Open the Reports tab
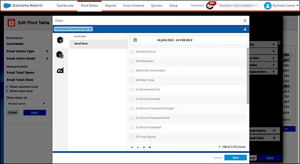The width and height of the screenshot is (300, 164). (x=111, y=6)
